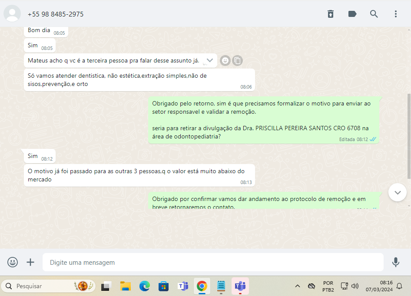Image resolution: width=411 pixels, height=296 pixels.
Task: Open contact info for +55 98 8485-2975
Action: pyautogui.click(x=56, y=14)
